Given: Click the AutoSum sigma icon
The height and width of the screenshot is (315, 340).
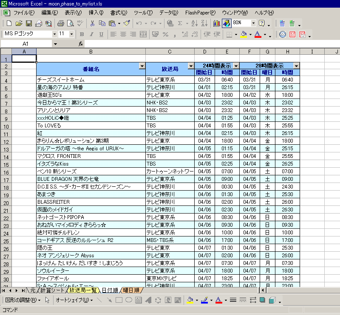Looking at the screenshot, I should click(x=180, y=23).
